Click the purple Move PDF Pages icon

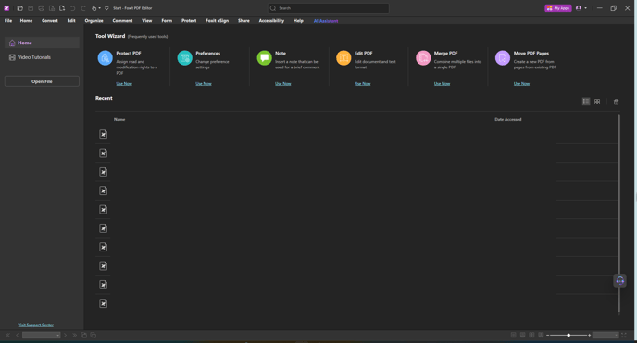click(x=503, y=58)
